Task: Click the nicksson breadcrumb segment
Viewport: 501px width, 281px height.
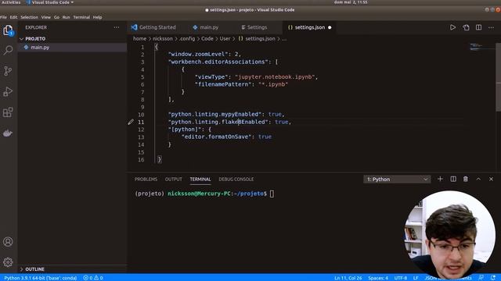Action: click(x=162, y=38)
